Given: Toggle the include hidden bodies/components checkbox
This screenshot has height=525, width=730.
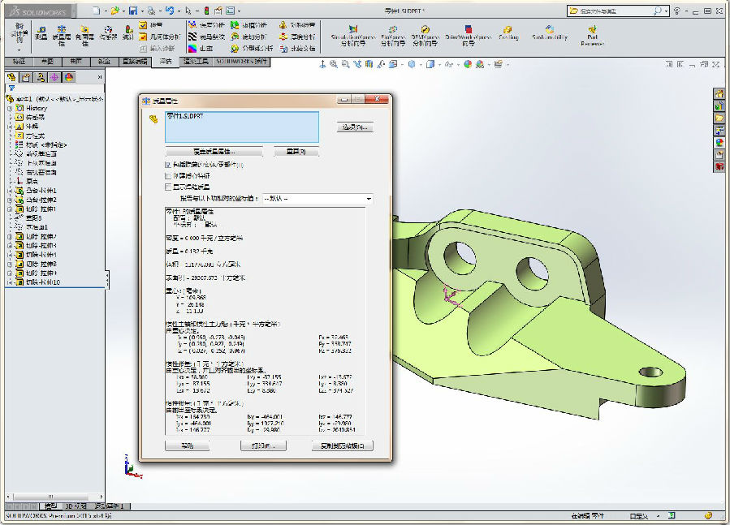Looking at the screenshot, I should (168, 165).
